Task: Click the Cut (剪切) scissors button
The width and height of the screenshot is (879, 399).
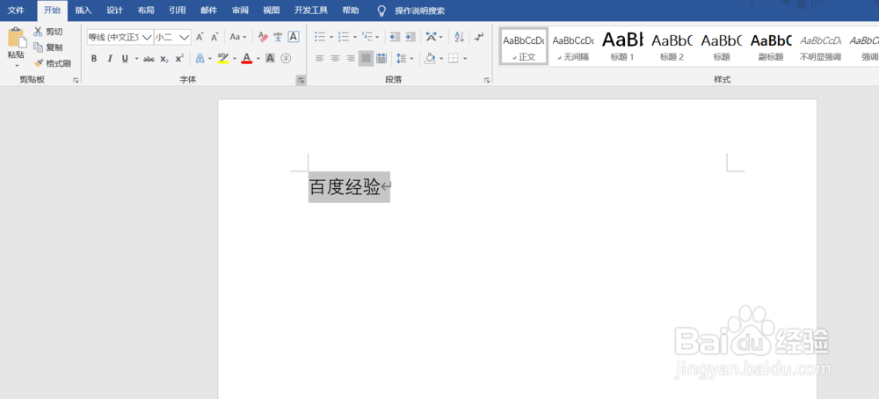Action: click(x=48, y=32)
